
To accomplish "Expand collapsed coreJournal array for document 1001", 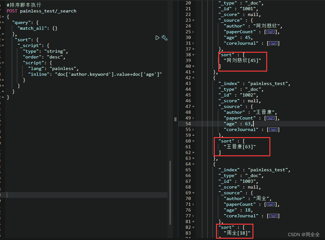I will (x=273, y=43).
